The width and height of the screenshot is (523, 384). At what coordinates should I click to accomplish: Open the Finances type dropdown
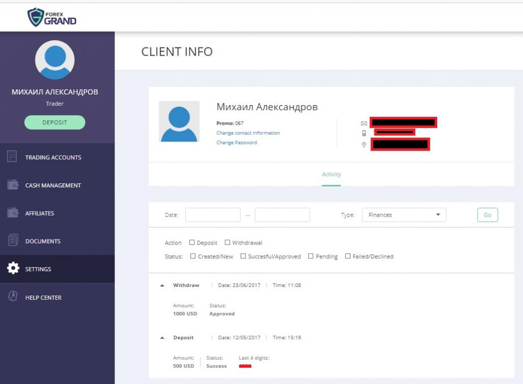403,214
